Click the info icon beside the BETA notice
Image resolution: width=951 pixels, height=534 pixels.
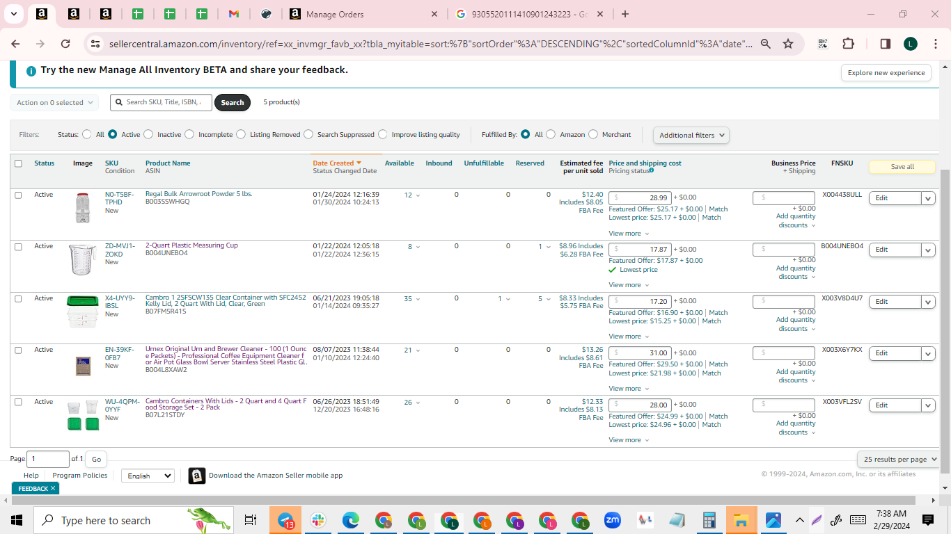(31, 71)
